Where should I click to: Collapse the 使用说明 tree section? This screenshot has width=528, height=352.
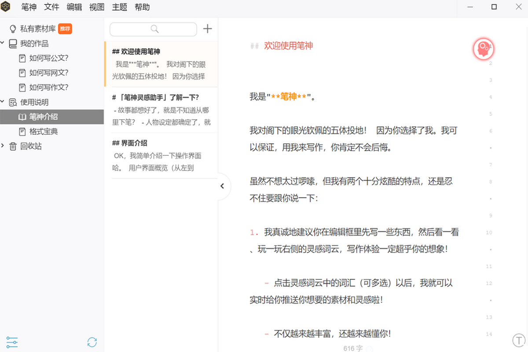[x=3, y=102]
